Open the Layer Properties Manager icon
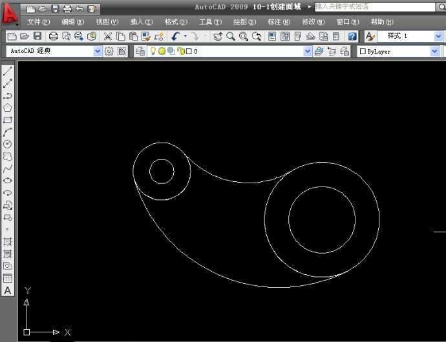 tap(140, 52)
